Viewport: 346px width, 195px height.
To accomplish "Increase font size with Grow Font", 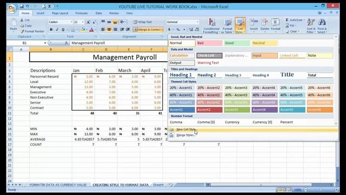I will click(x=88, y=22).
